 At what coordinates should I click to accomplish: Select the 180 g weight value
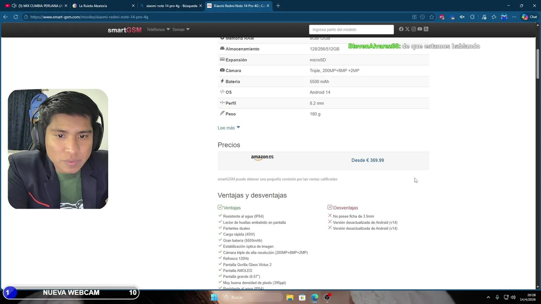click(315, 114)
